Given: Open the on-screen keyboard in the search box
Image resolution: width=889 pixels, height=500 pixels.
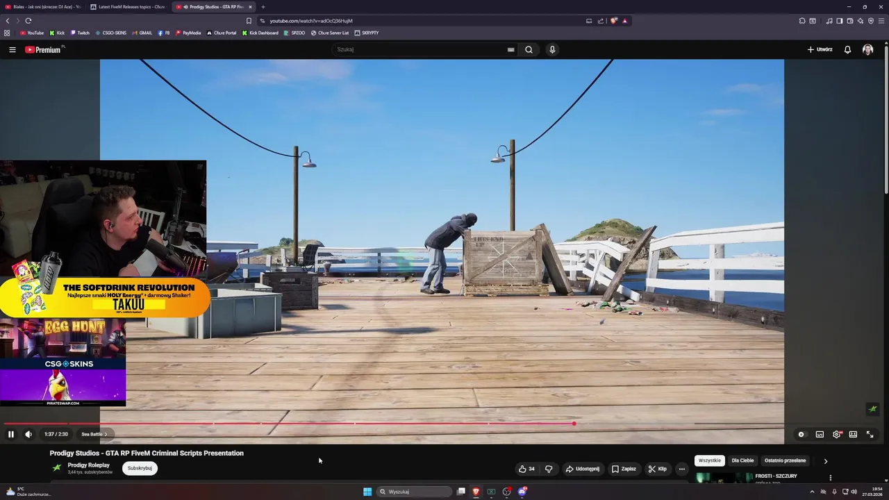Looking at the screenshot, I should (x=510, y=49).
